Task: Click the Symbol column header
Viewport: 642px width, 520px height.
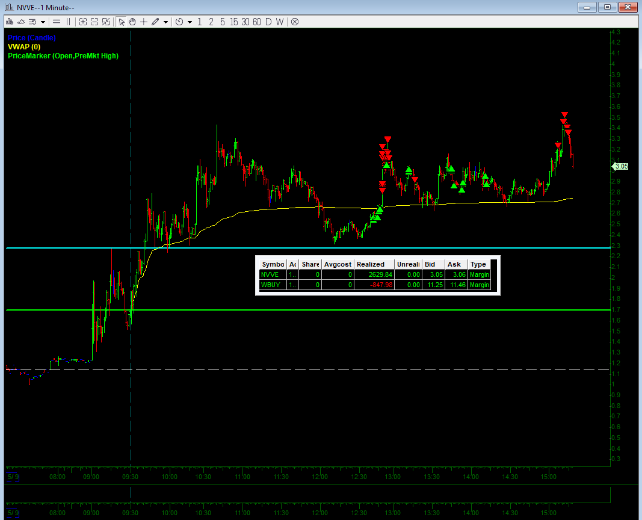Action: tap(273, 264)
